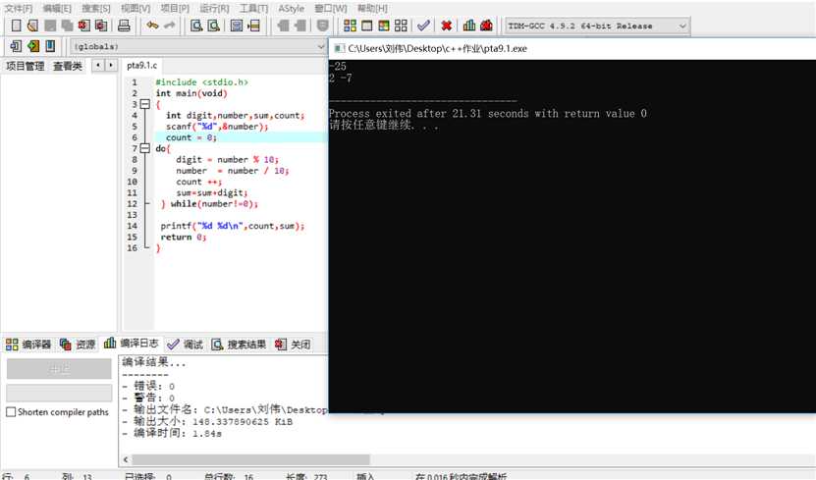This screenshot has width=816, height=480.
Task: Switch to the 项目管理 sidebar tab
Action: [25, 66]
